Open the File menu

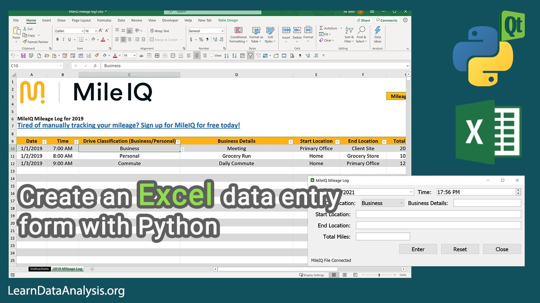pos(16,20)
